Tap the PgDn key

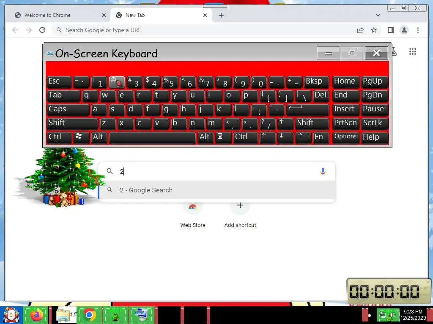[x=374, y=96]
